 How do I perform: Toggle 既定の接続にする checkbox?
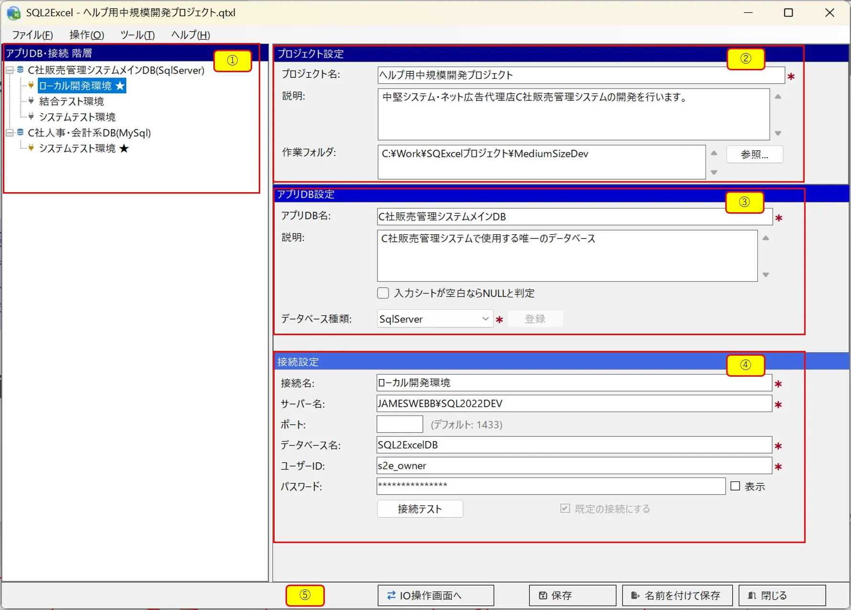point(565,508)
